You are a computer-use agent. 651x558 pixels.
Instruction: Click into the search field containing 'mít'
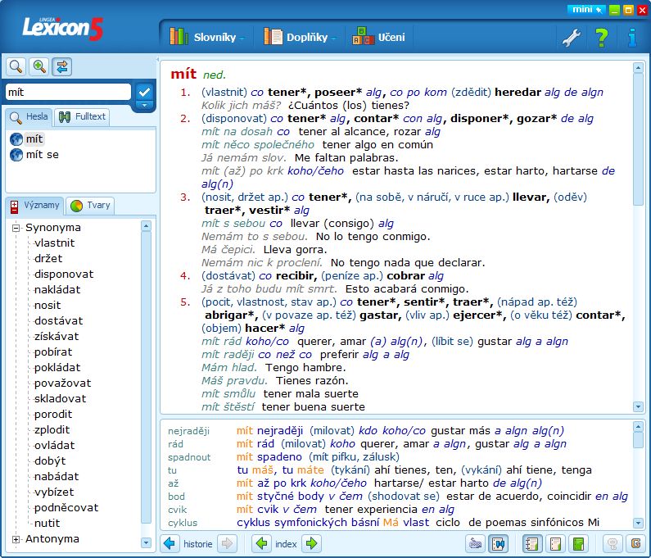pos(68,92)
